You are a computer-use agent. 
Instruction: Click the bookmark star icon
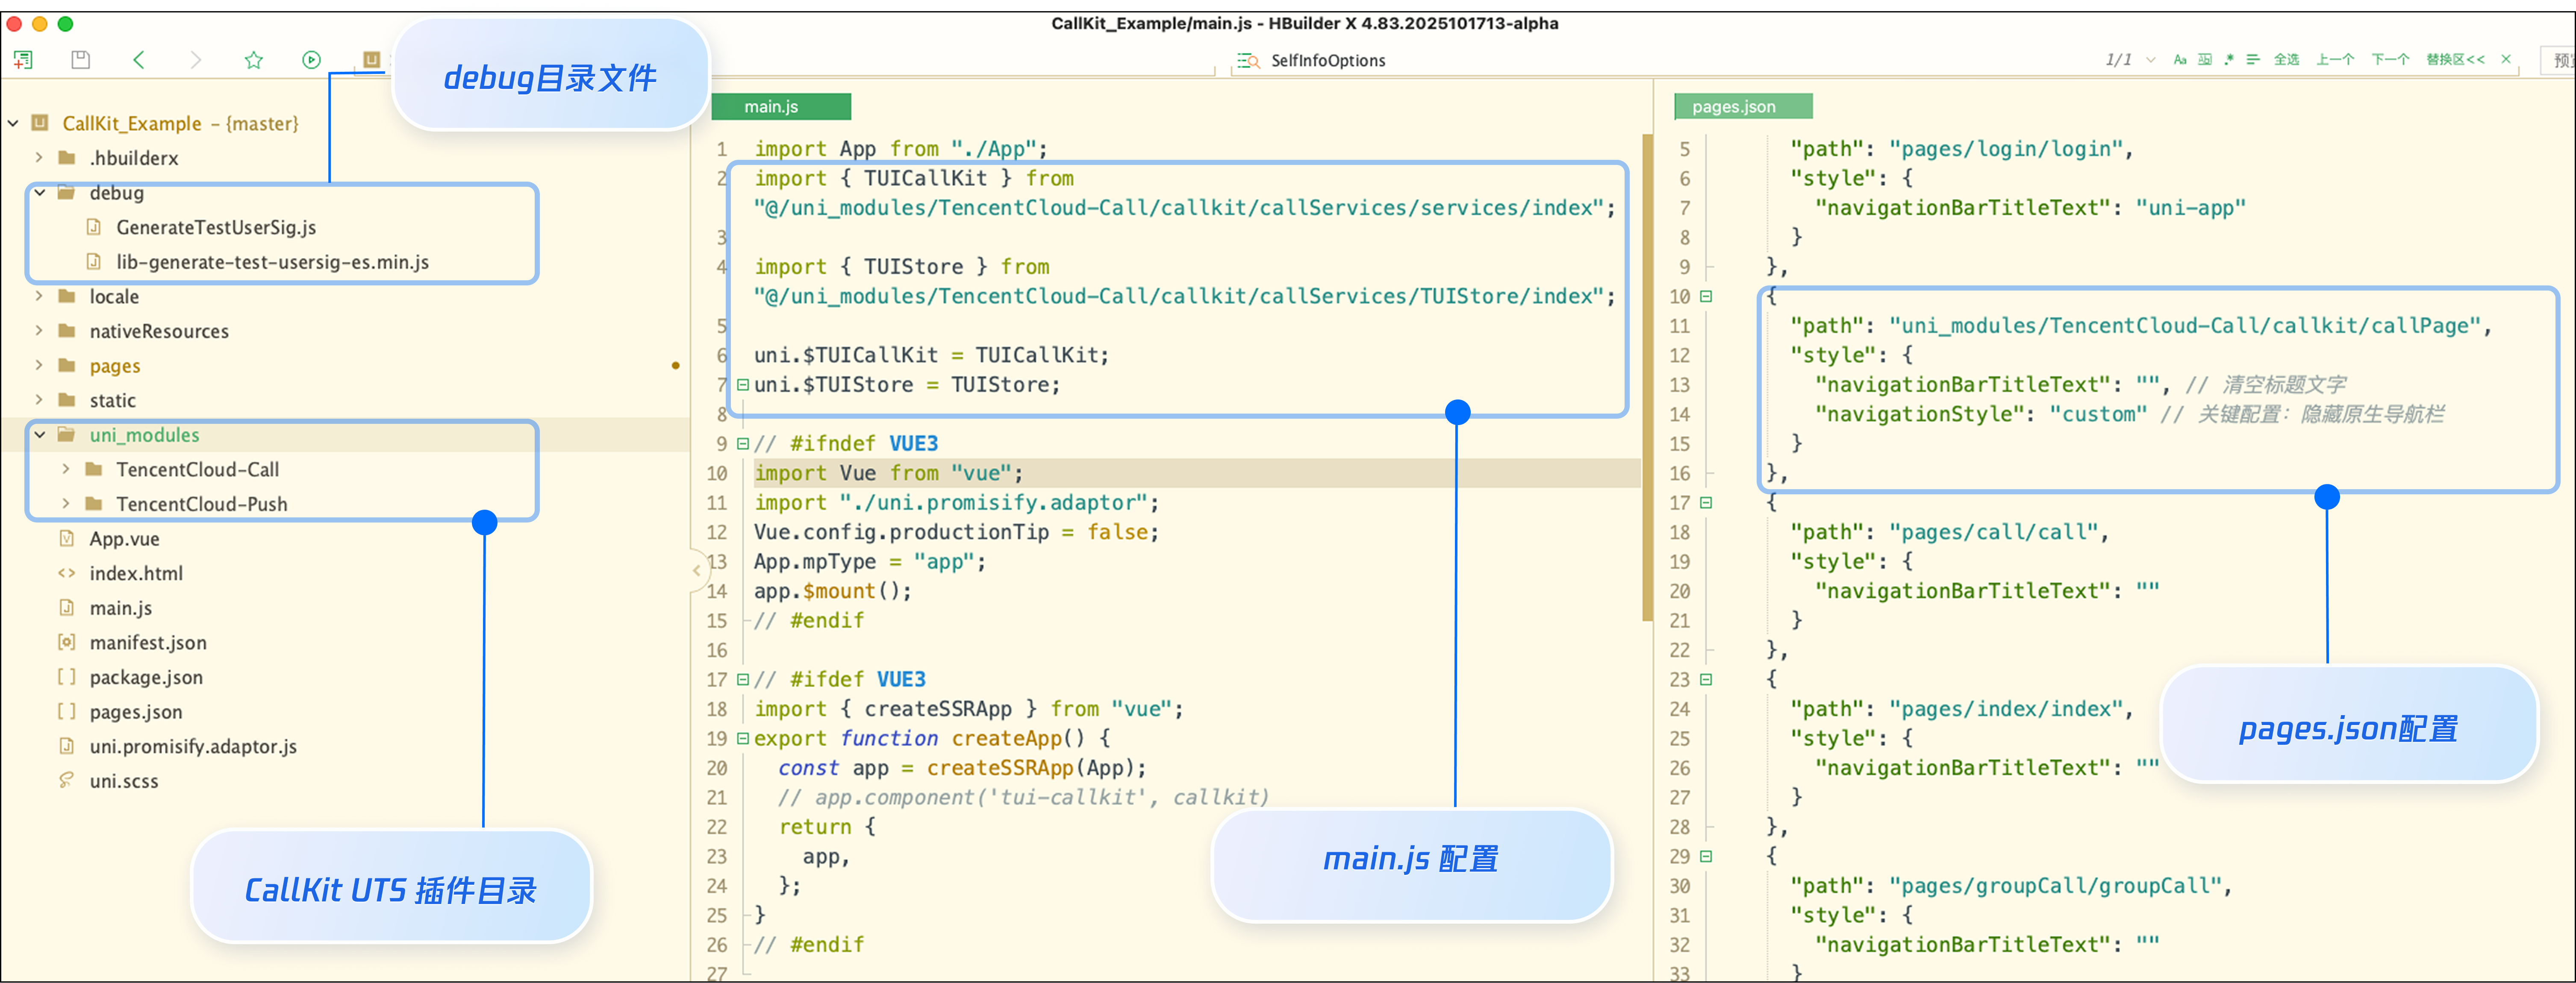(x=254, y=60)
